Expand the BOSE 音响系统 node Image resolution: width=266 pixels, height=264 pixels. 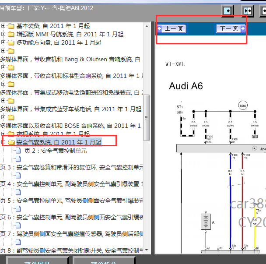(x=3, y=117)
